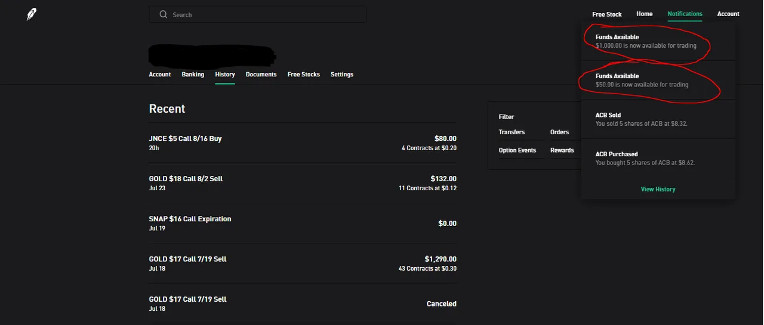Image resolution: width=764 pixels, height=325 pixels.
Task: Open the JNCE $5 Call 8/16 Buy entry
Action: 303,143
